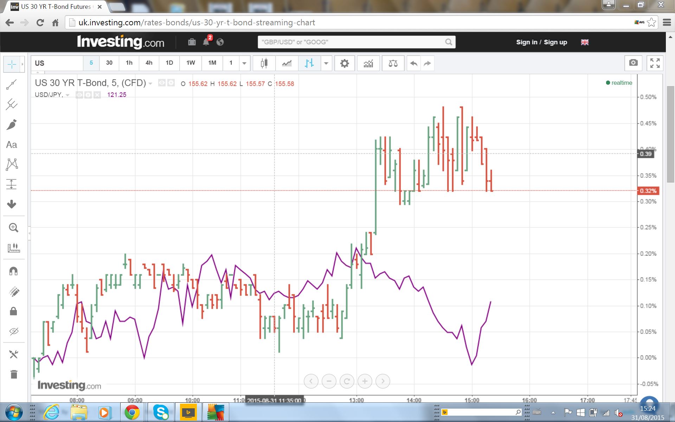Click the Sign up link
Screen dimensions: 675x422
pos(555,42)
